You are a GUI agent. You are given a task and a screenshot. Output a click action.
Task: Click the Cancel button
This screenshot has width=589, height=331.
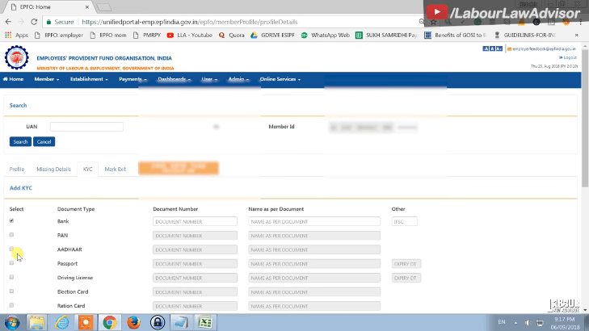click(x=44, y=141)
